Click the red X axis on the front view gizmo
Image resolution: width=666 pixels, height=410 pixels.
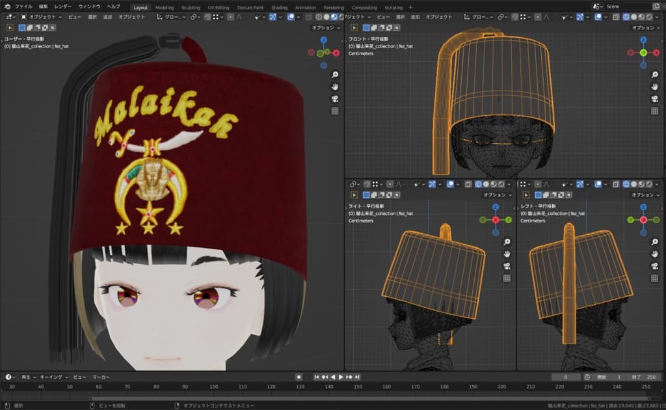coord(655,52)
